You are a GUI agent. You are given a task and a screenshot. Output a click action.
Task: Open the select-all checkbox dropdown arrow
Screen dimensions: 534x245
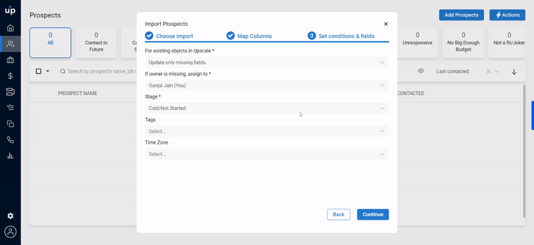tap(47, 71)
